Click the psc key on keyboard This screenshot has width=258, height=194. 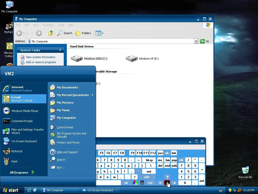coord(160,153)
